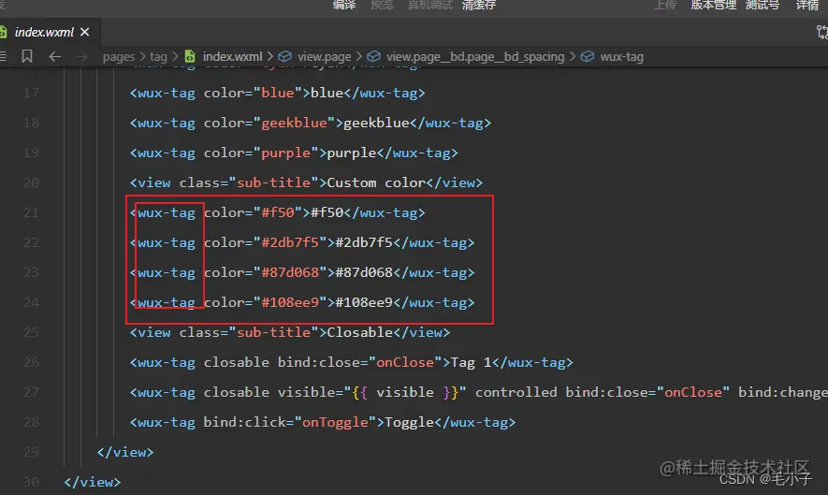Click the 测试号 test account button

pos(763,5)
